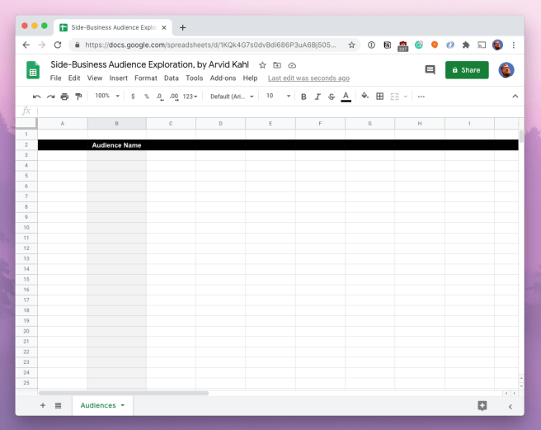Image resolution: width=541 pixels, height=430 pixels.
Task: Toggle strikethrough formatting
Action: [332, 97]
